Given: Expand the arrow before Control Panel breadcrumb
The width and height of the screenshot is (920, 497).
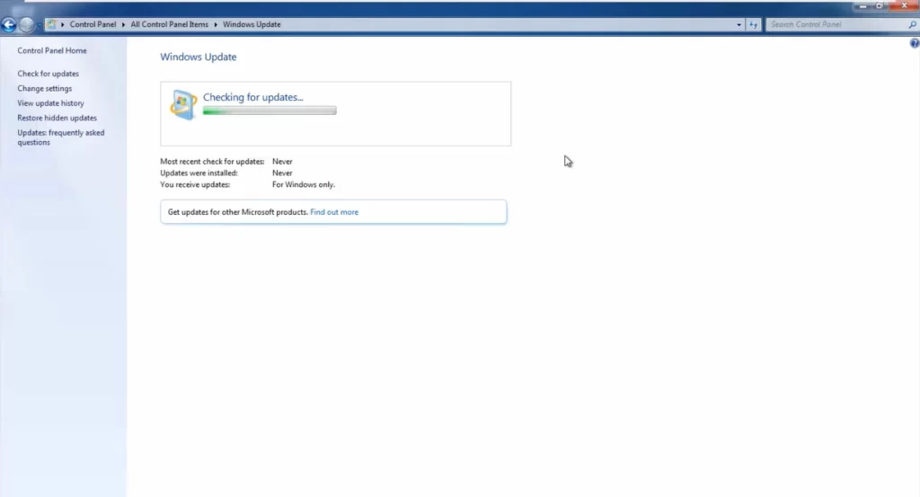Looking at the screenshot, I should (63, 24).
